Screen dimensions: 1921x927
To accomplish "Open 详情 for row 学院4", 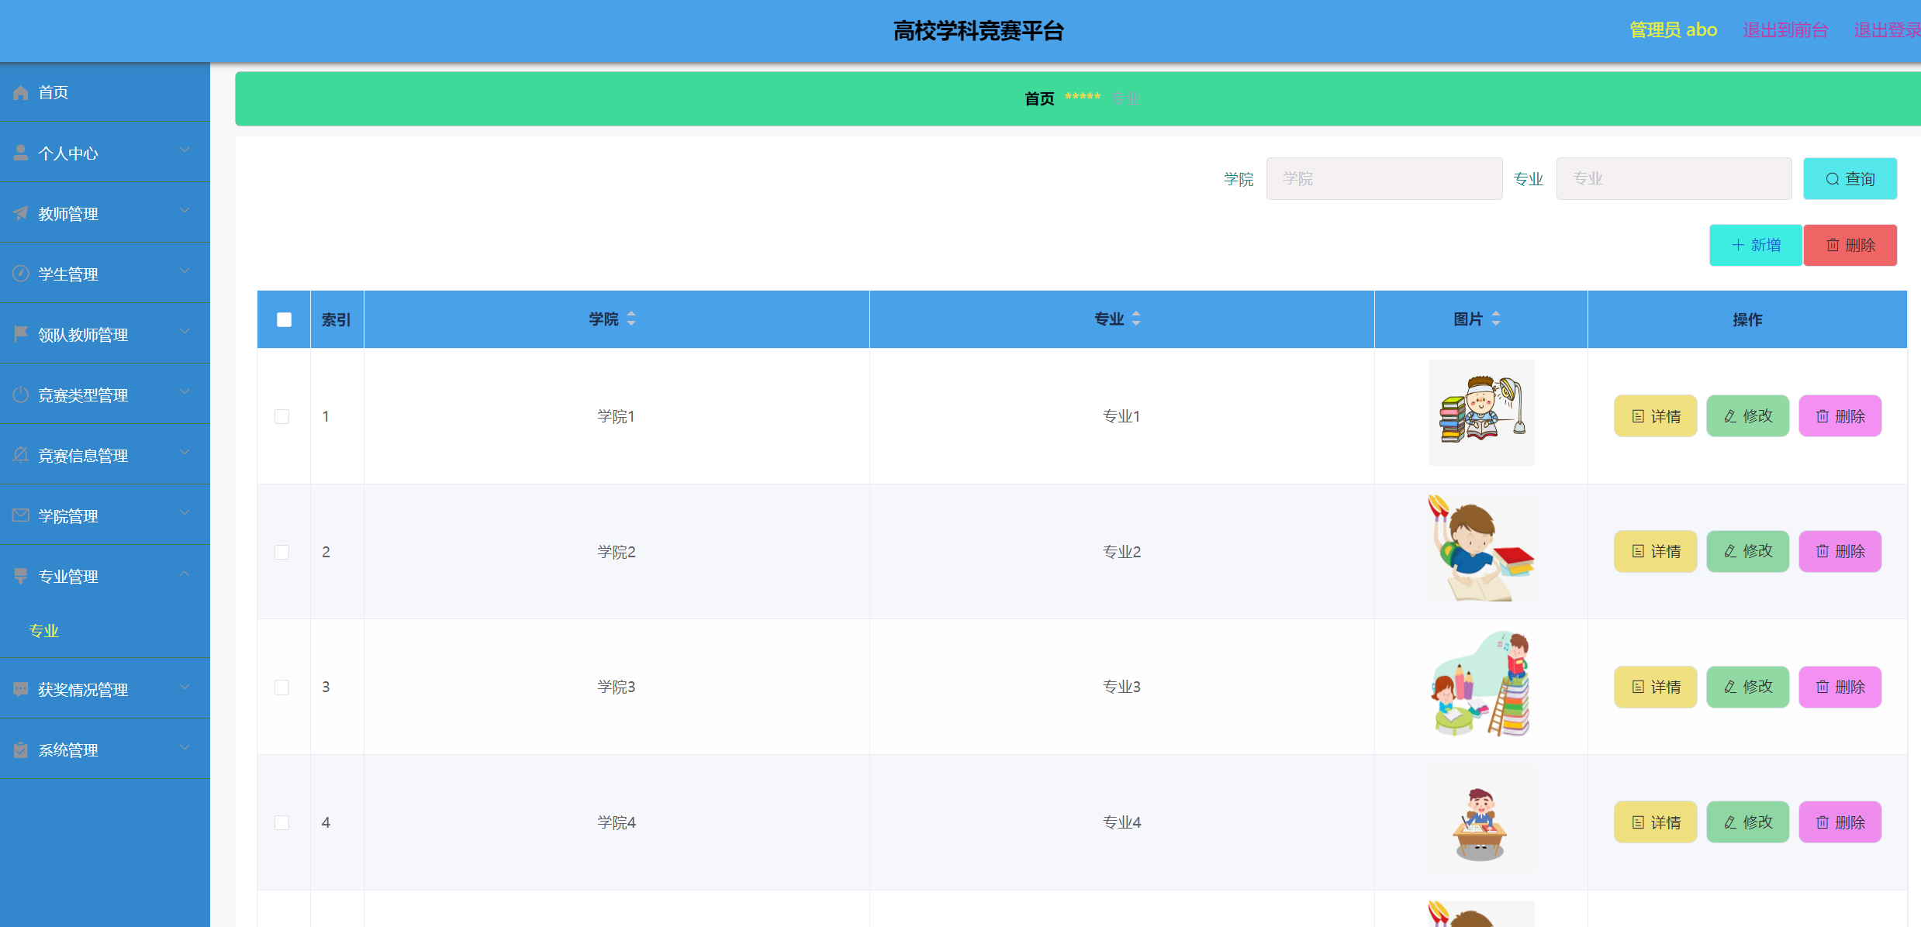I will click(x=1655, y=822).
